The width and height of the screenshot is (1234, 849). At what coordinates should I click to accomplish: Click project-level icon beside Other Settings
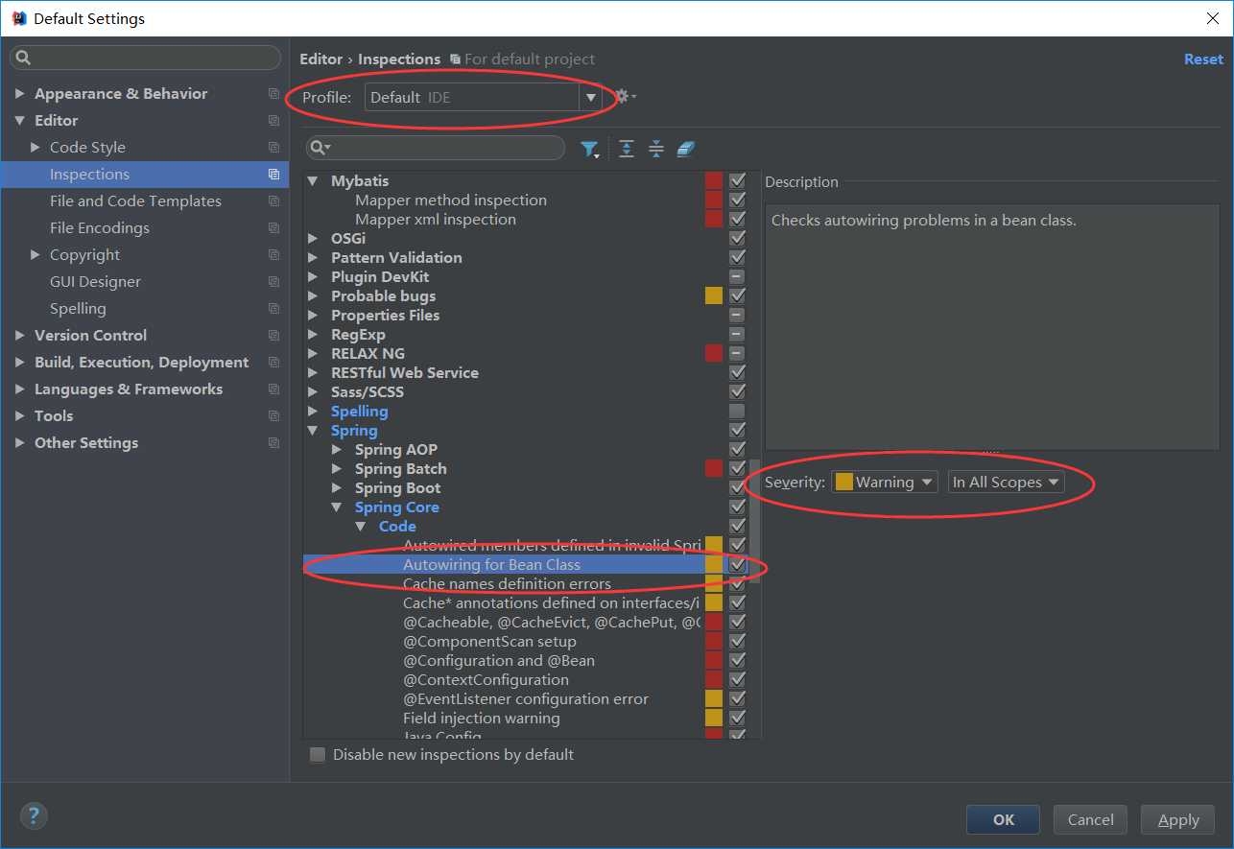[x=273, y=443]
